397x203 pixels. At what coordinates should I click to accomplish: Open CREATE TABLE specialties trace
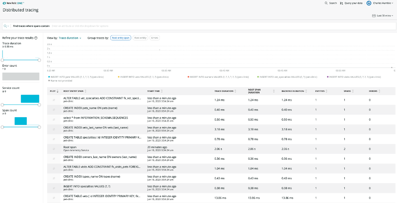tap(102, 137)
